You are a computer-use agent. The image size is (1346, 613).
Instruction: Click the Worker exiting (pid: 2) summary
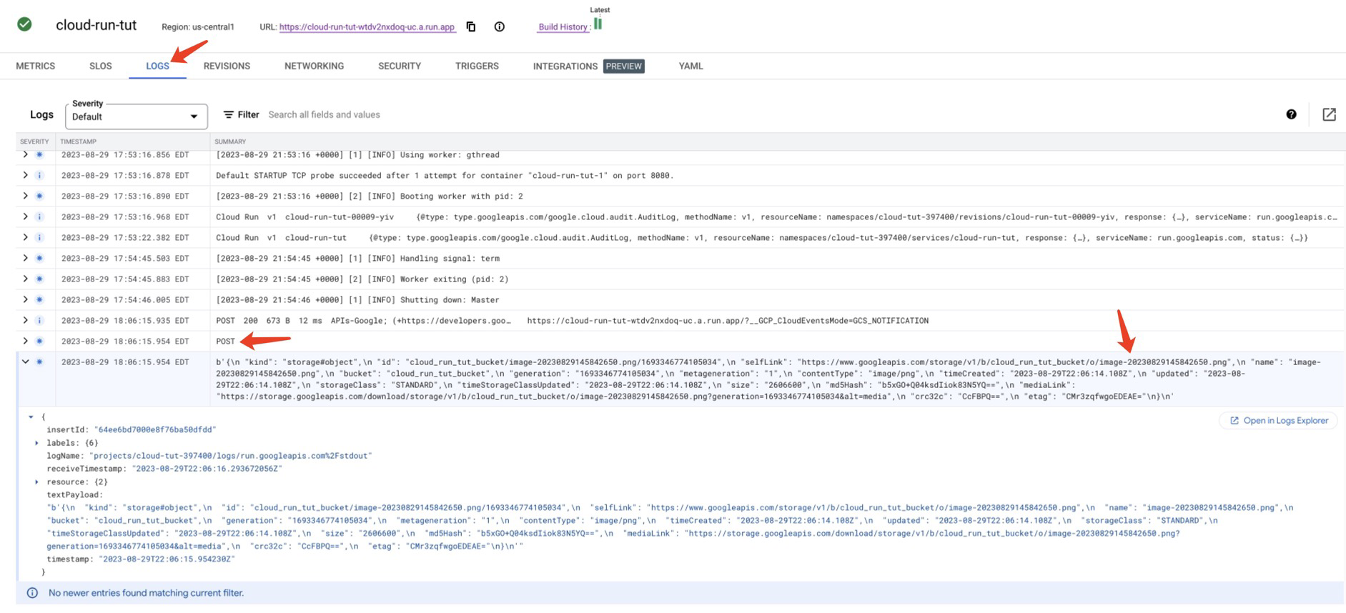pos(362,279)
